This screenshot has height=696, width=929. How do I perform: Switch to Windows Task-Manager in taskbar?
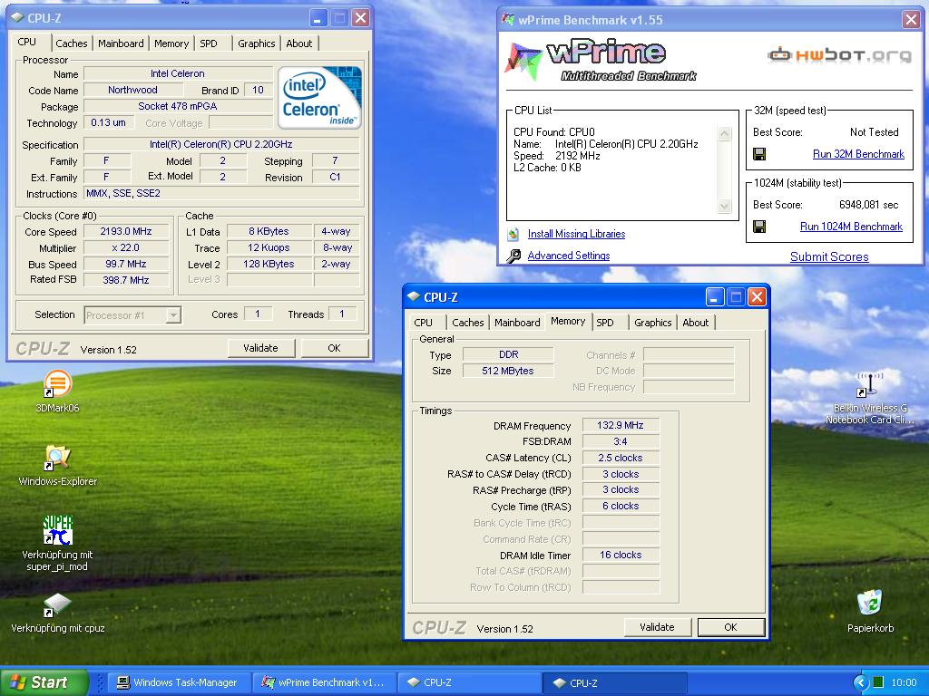(178, 682)
